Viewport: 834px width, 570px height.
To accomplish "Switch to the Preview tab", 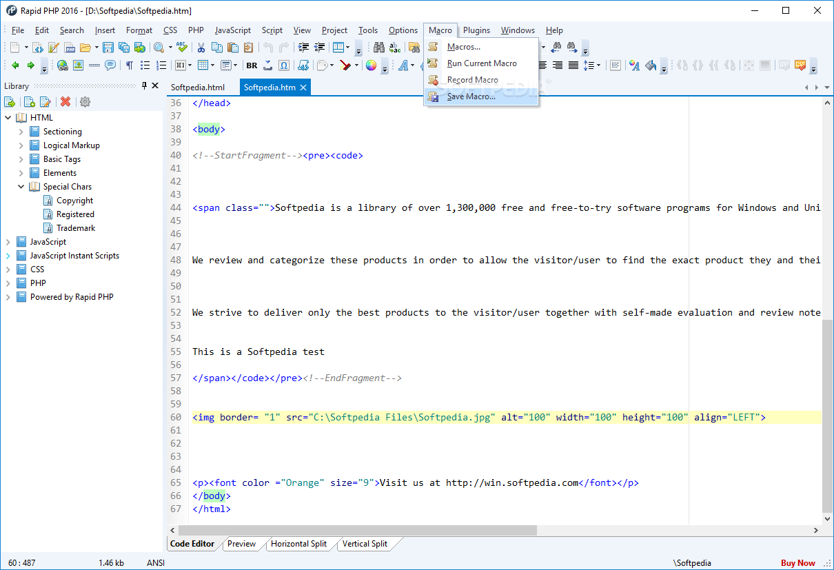I will coord(241,544).
